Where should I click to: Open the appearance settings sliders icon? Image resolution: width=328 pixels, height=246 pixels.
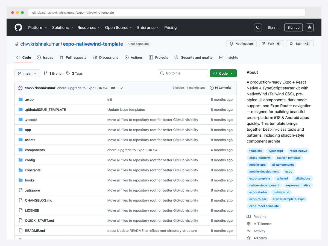point(309,27)
